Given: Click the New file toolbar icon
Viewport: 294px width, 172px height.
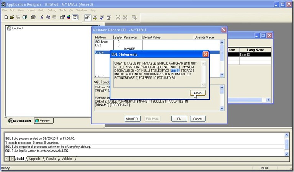Looking at the screenshot, I should click(x=6, y=17).
